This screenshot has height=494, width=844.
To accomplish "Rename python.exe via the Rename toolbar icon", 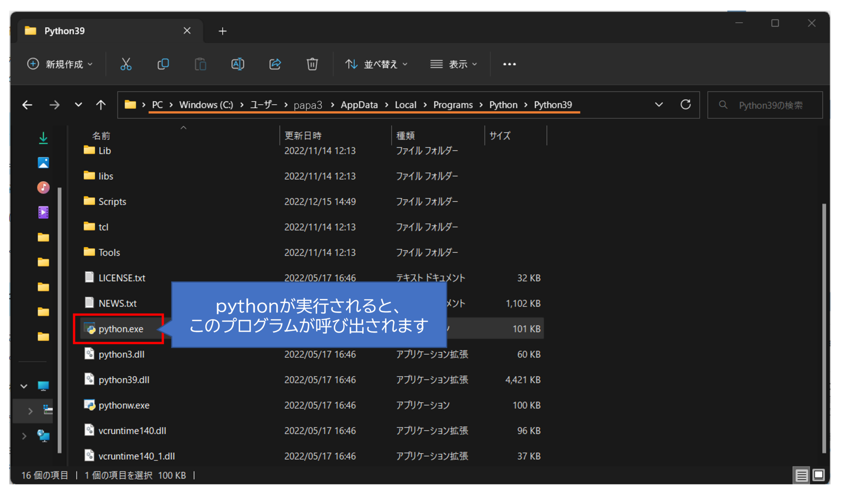I will [x=237, y=64].
